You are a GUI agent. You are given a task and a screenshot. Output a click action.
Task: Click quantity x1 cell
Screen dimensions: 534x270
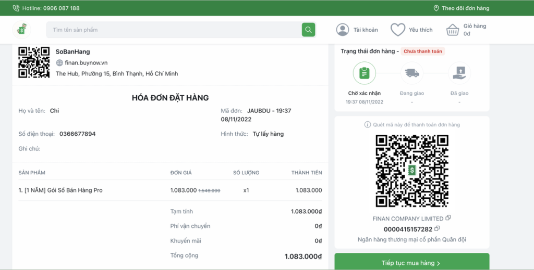246,190
